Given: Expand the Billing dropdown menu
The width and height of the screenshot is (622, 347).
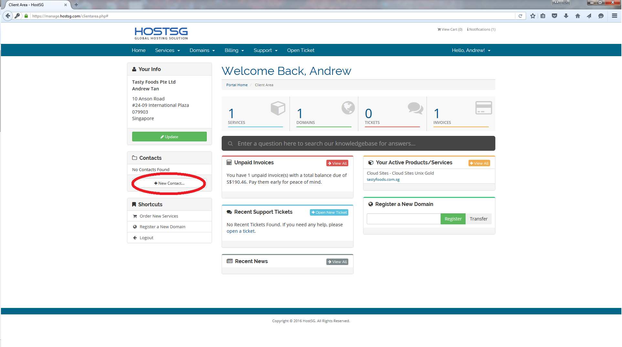Looking at the screenshot, I should 234,50.
